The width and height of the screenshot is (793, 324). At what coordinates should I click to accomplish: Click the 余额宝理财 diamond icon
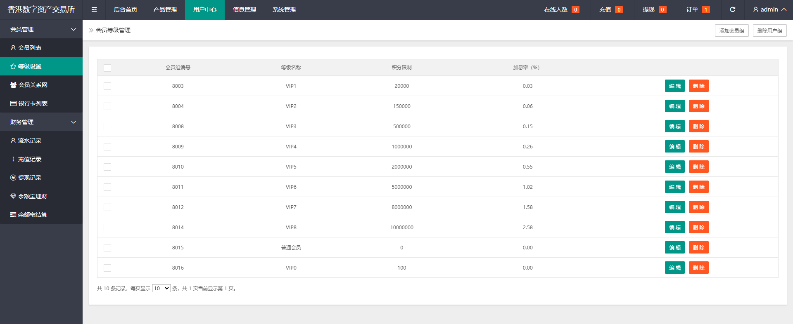click(13, 196)
